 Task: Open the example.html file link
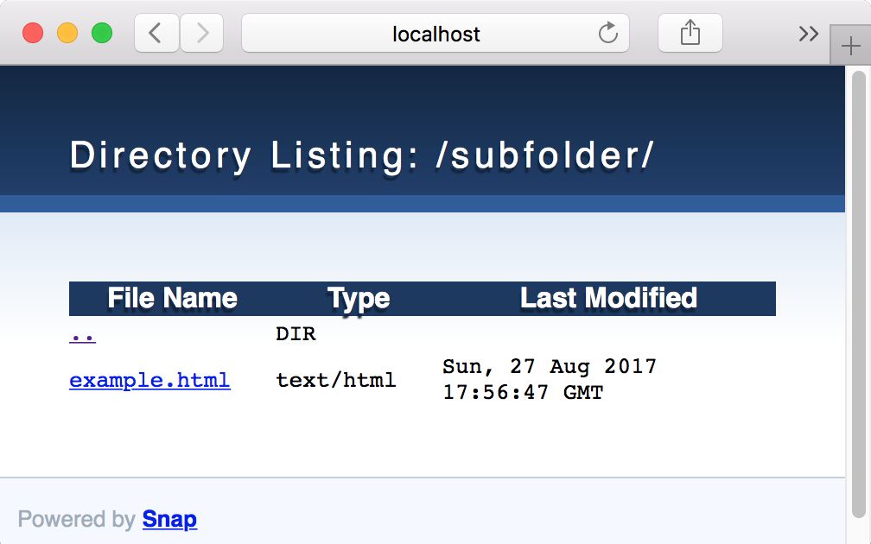click(149, 380)
